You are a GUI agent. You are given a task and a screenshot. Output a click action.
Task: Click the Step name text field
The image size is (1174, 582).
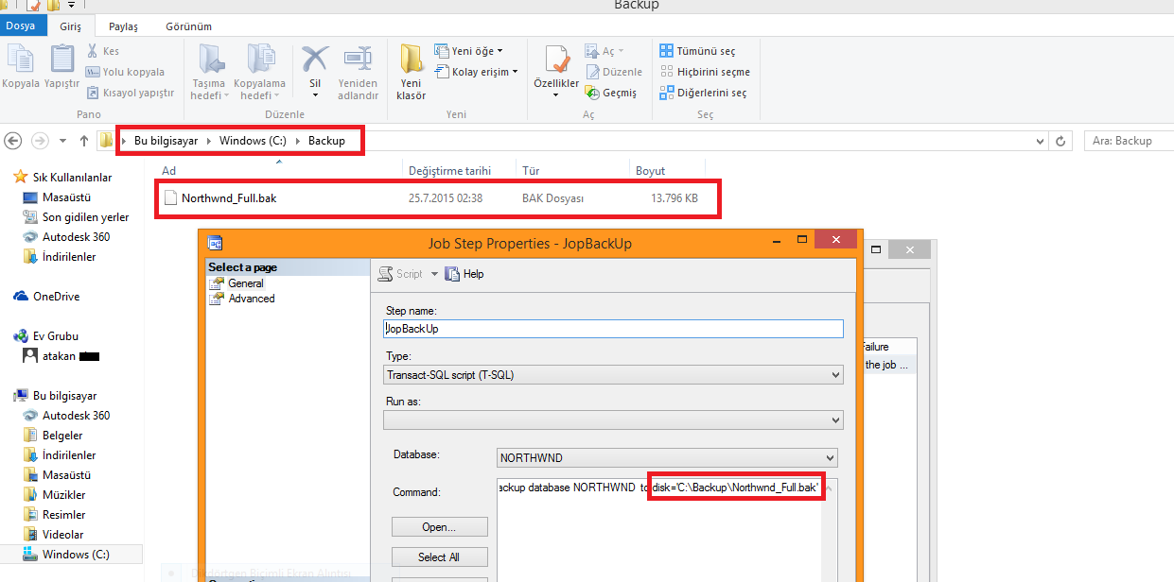(613, 329)
